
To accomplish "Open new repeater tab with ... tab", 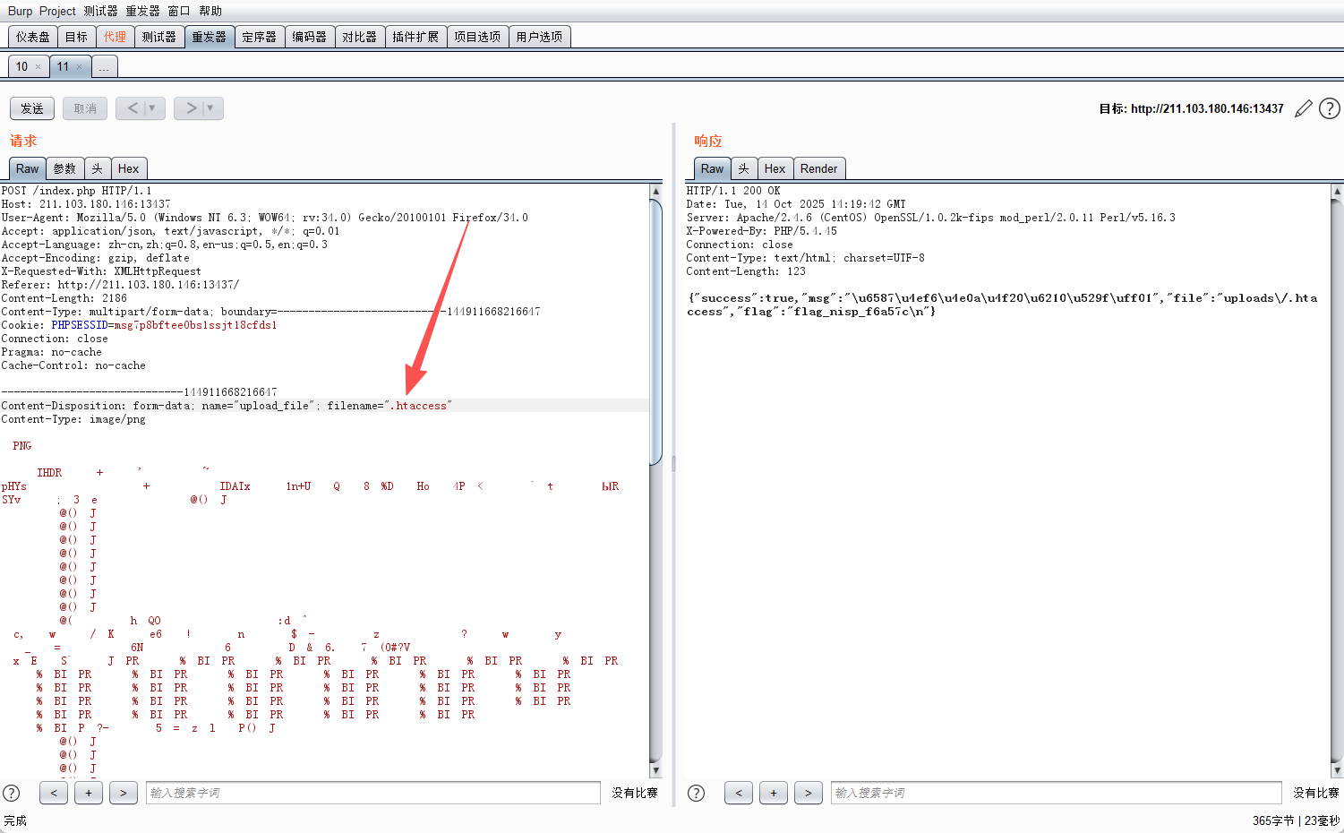I will (x=104, y=67).
